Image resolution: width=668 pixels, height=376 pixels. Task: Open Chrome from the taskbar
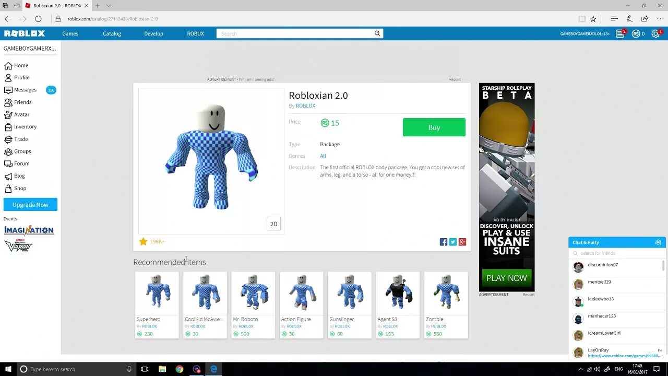[x=180, y=369]
